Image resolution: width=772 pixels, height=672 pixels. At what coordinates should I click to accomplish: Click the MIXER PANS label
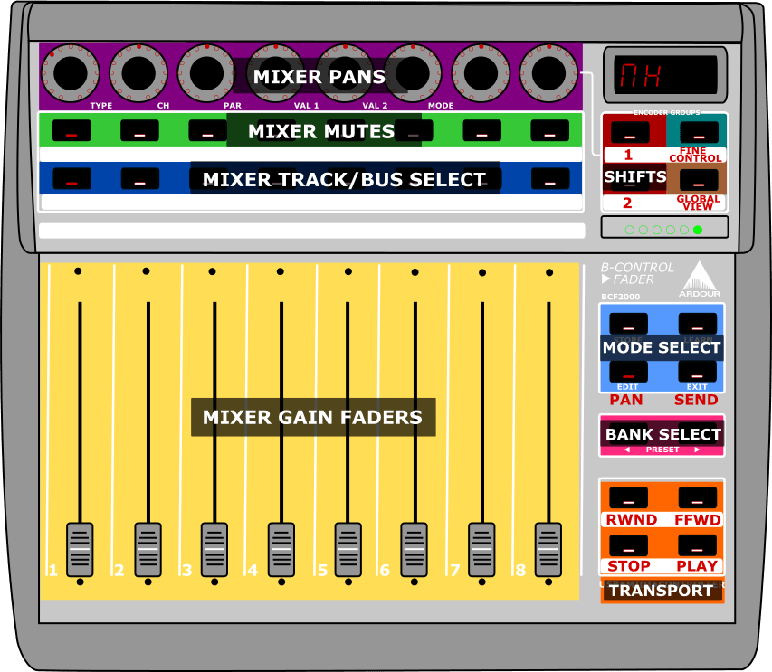pos(319,77)
